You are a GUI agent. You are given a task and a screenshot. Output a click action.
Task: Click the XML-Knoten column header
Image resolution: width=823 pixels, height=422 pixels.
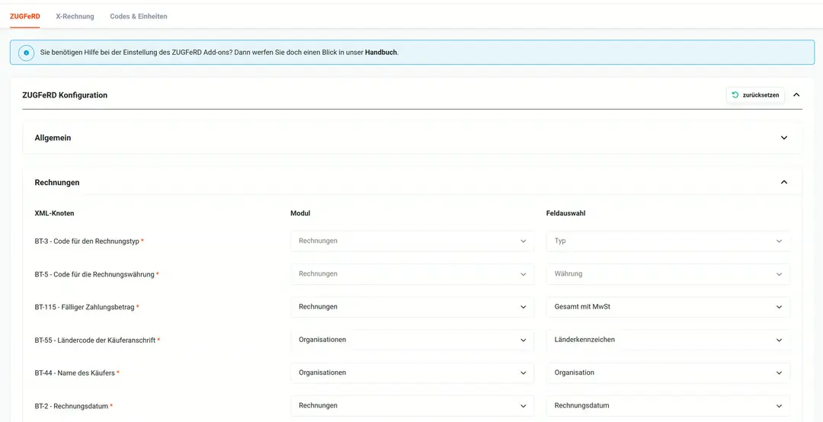[54, 213]
